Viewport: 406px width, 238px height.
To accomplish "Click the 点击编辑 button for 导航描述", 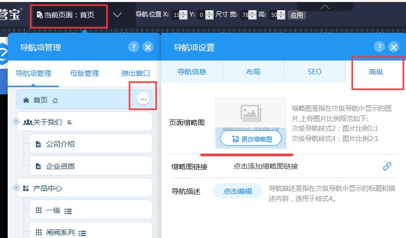I will pos(238,191).
